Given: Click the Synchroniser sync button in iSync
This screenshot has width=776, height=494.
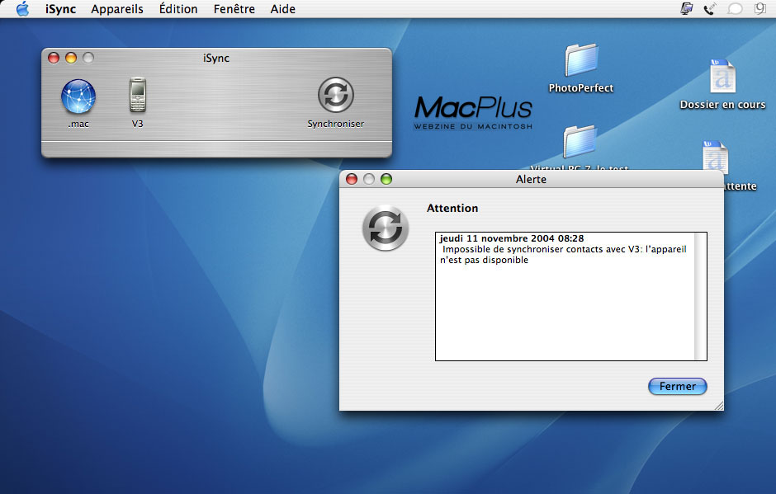Looking at the screenshot, I should (x=335, y=95).
